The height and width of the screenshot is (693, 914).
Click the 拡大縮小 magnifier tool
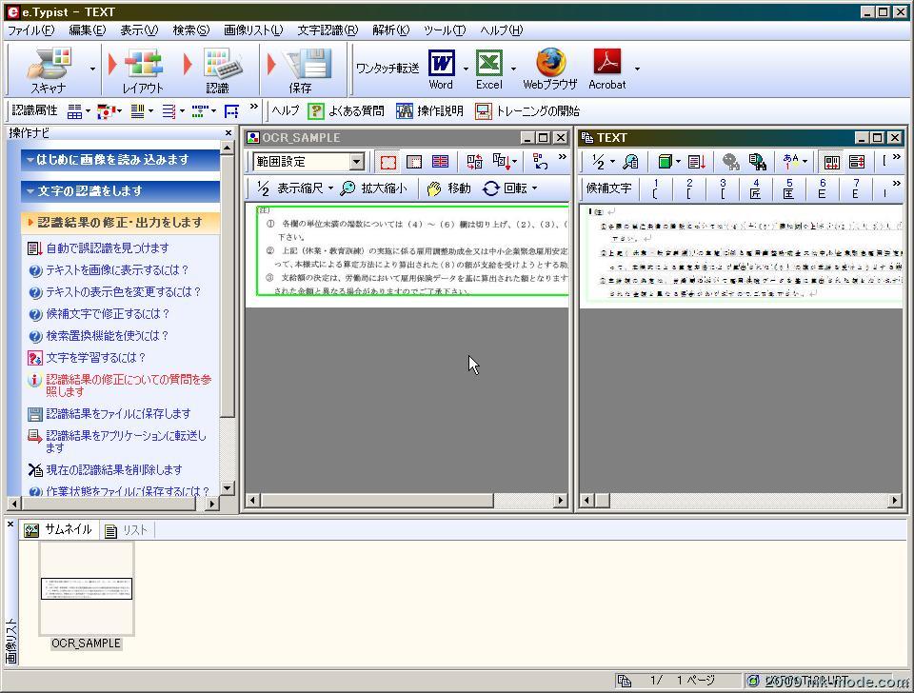[x=373, y=188]
